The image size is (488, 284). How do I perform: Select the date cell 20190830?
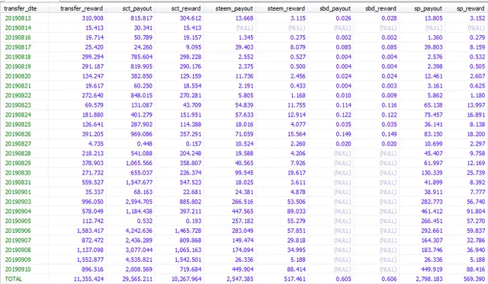18,172
